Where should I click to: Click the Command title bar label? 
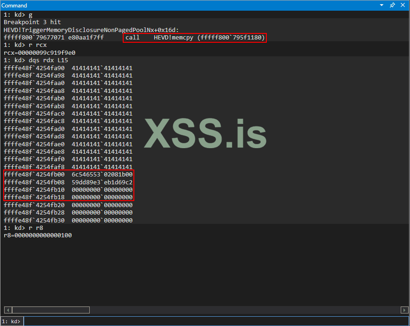tap(14, 6)
